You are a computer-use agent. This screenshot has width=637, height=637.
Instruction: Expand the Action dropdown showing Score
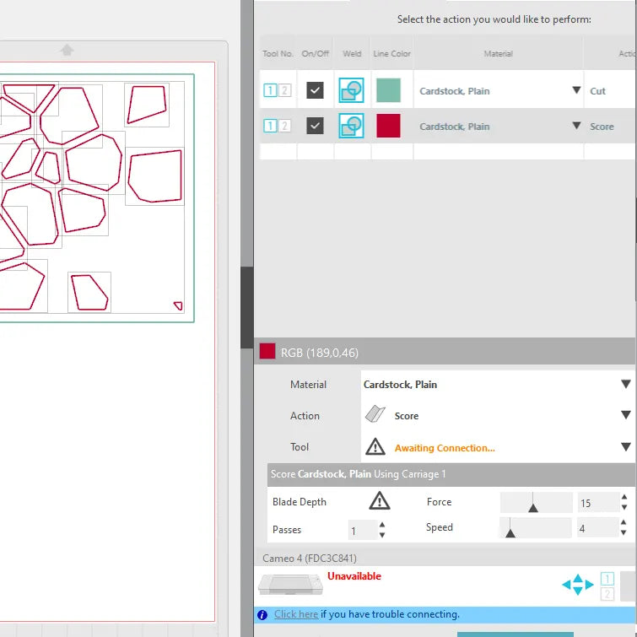pyautogui.click(x=625, y=415)
